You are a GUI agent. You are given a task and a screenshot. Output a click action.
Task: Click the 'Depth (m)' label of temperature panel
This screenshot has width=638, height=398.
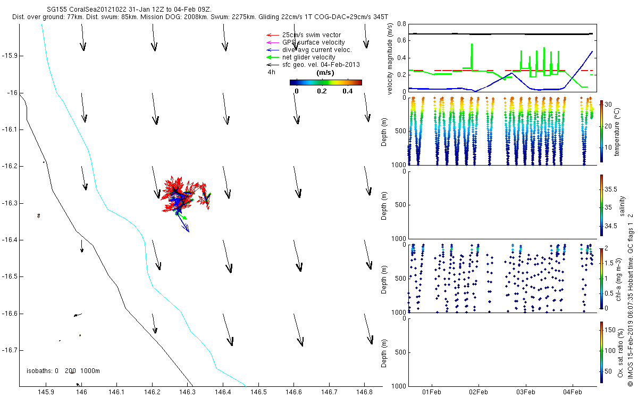[385, 131]
